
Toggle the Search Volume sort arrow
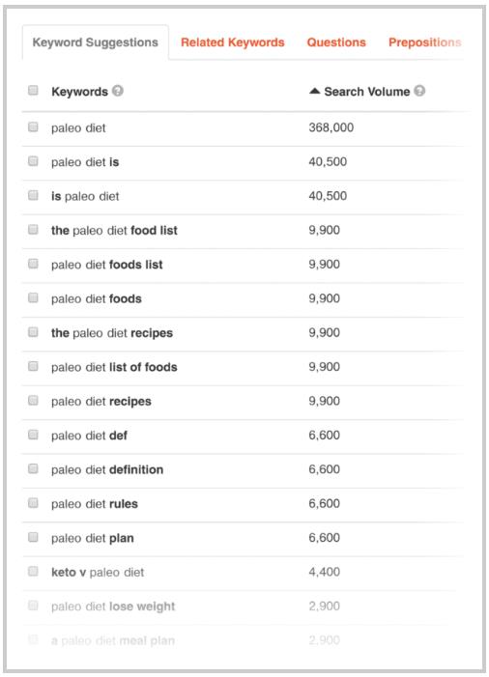click(x=314, y=91)
